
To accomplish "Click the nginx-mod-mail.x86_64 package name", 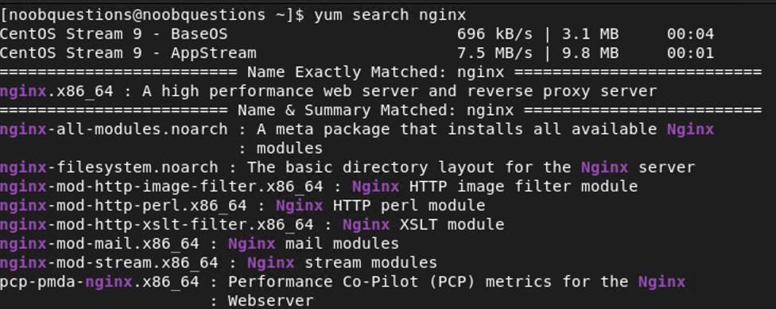I will click(x=99, y=244).
